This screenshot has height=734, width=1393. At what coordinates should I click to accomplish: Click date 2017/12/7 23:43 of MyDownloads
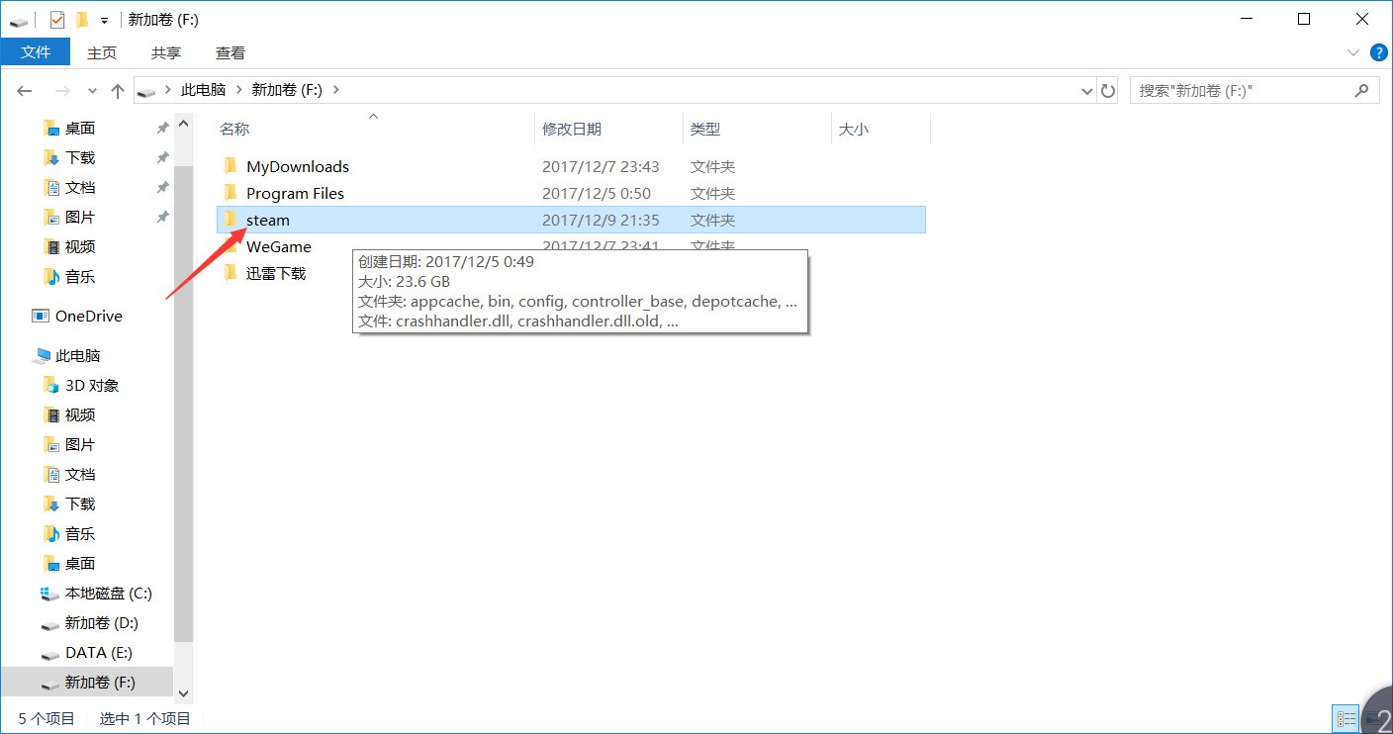601,166
